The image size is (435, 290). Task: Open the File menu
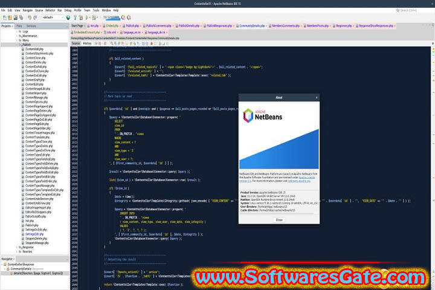pos(3,10)
